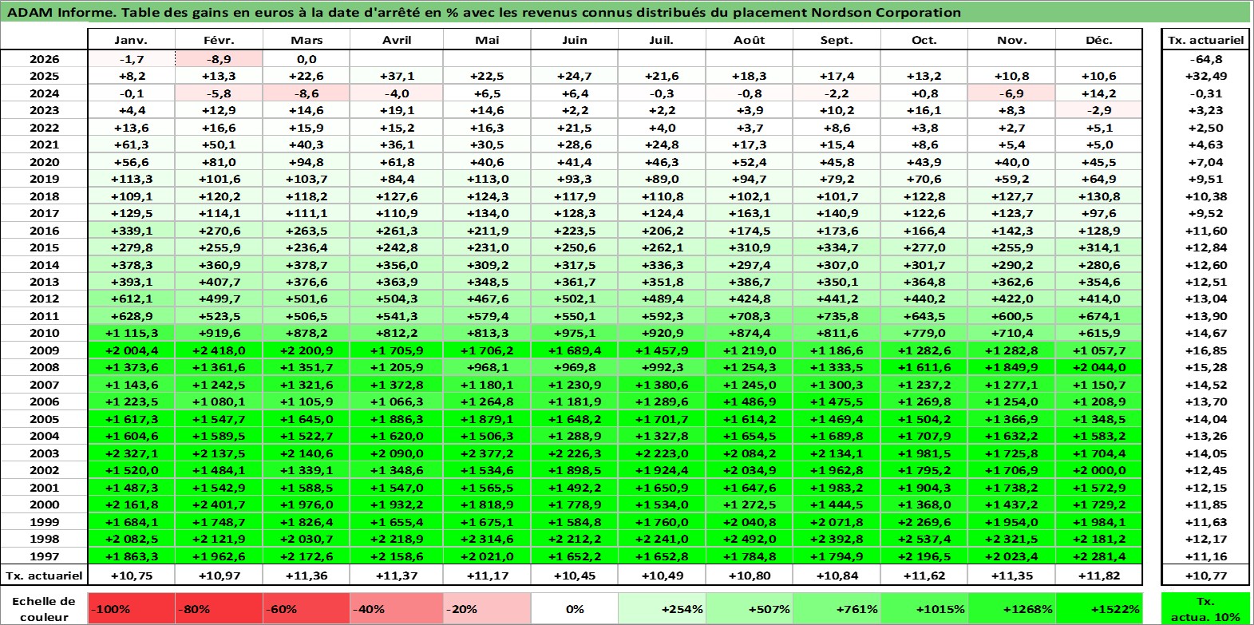Click the -6,9 cell for Nov. 2024
The width and height of the screenshot is (1254, 625).
pyautogui.click(x=1011, y=93)
